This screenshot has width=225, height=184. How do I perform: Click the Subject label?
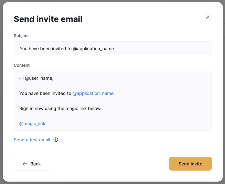pos(21,36)
